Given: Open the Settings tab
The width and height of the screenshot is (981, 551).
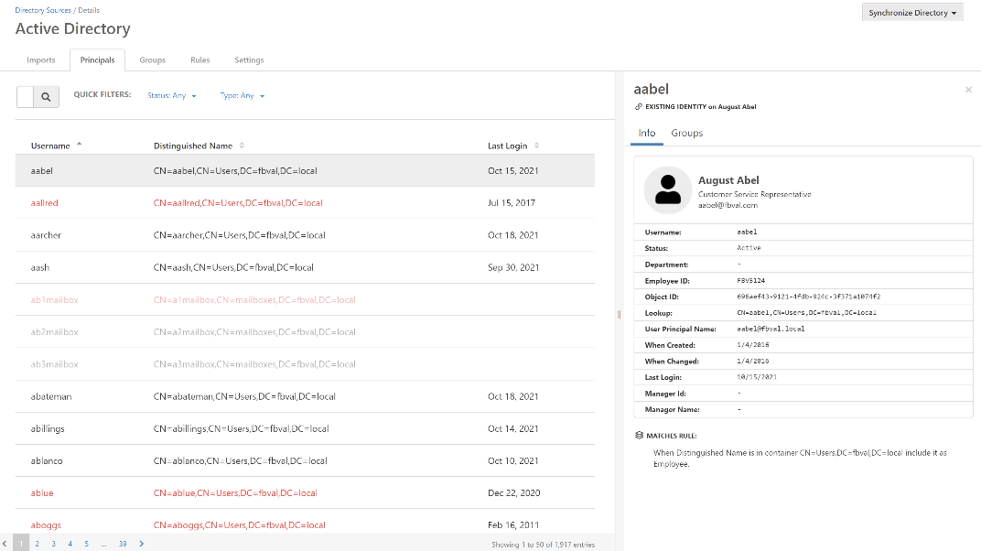Looking at the screenshot, I should pos(249,60).
